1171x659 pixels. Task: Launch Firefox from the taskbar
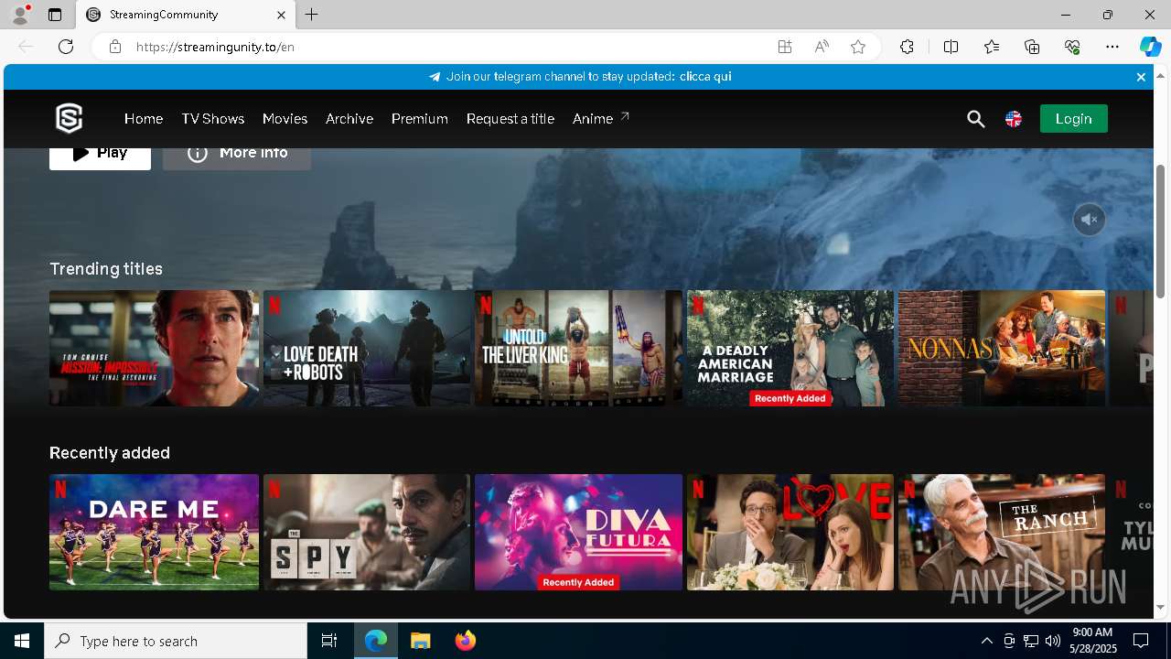(466, 641)
